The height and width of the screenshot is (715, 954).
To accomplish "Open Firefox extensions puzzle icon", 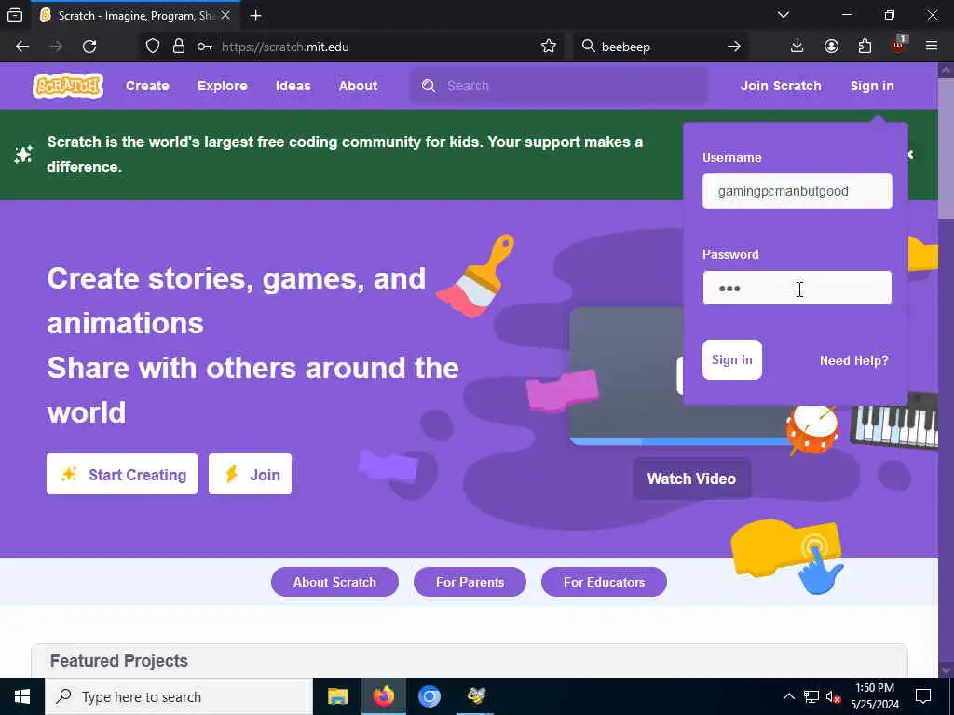I will (865, 47).
